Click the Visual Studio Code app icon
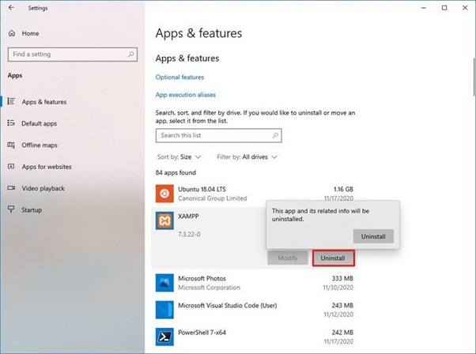Image resolution: width=476 pixels, height=354 pixels. (x=164, y=308)
